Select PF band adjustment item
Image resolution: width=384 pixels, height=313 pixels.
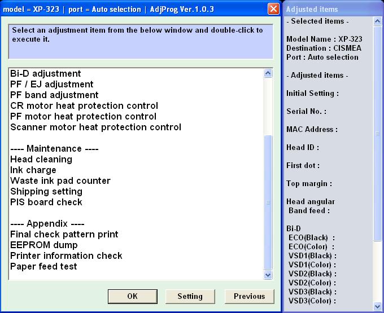[54, 95]
